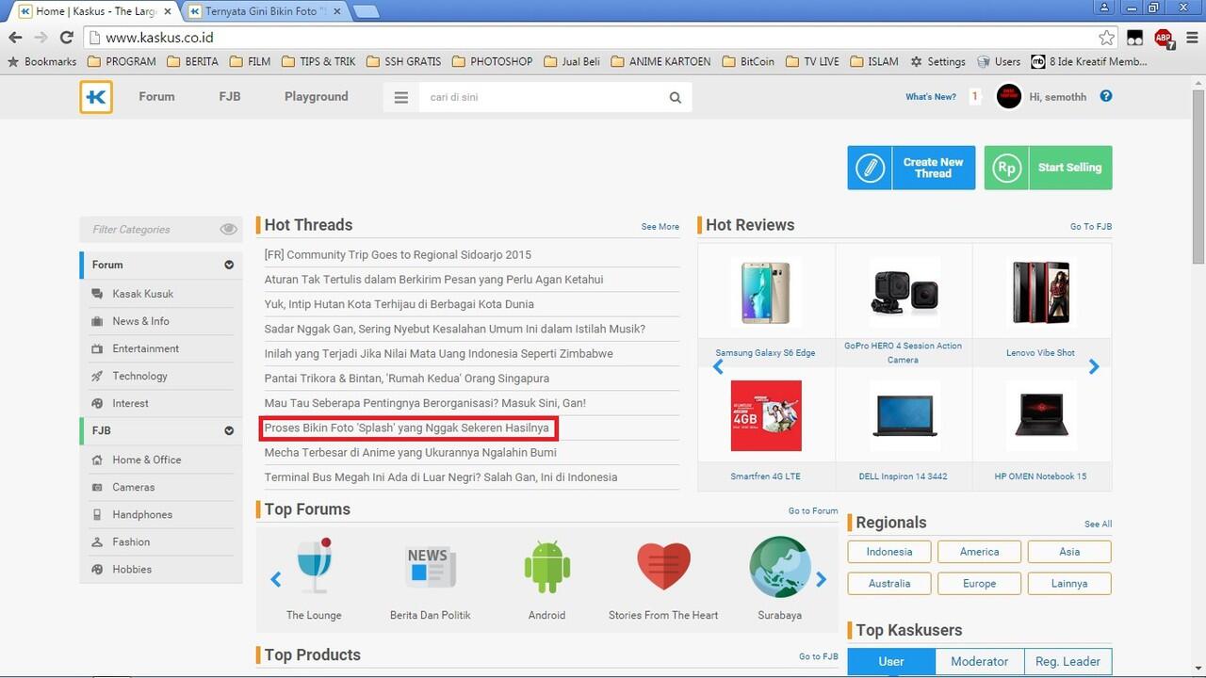Click the Go to Forum link
The image size is (1206, 678).
813,511
